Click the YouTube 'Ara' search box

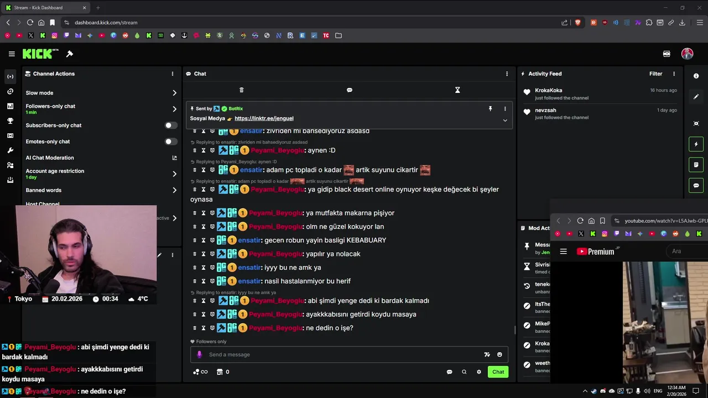[688, 252]
